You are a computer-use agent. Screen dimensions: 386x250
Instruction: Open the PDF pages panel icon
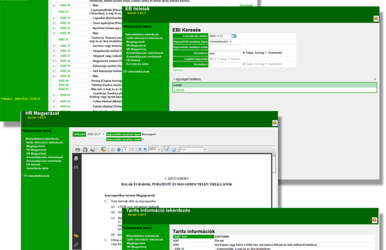pyautogui.click(x=76, y=158)
